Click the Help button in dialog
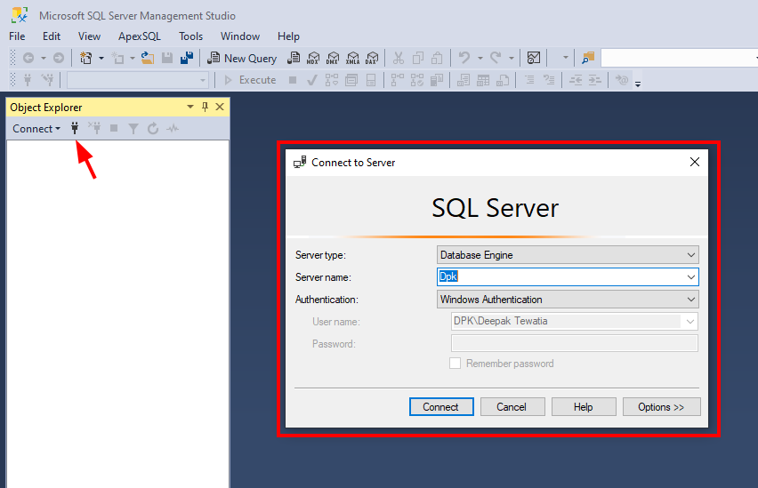Image resolution: width=758 pixels, height=488 pixels. pos(584,407)
